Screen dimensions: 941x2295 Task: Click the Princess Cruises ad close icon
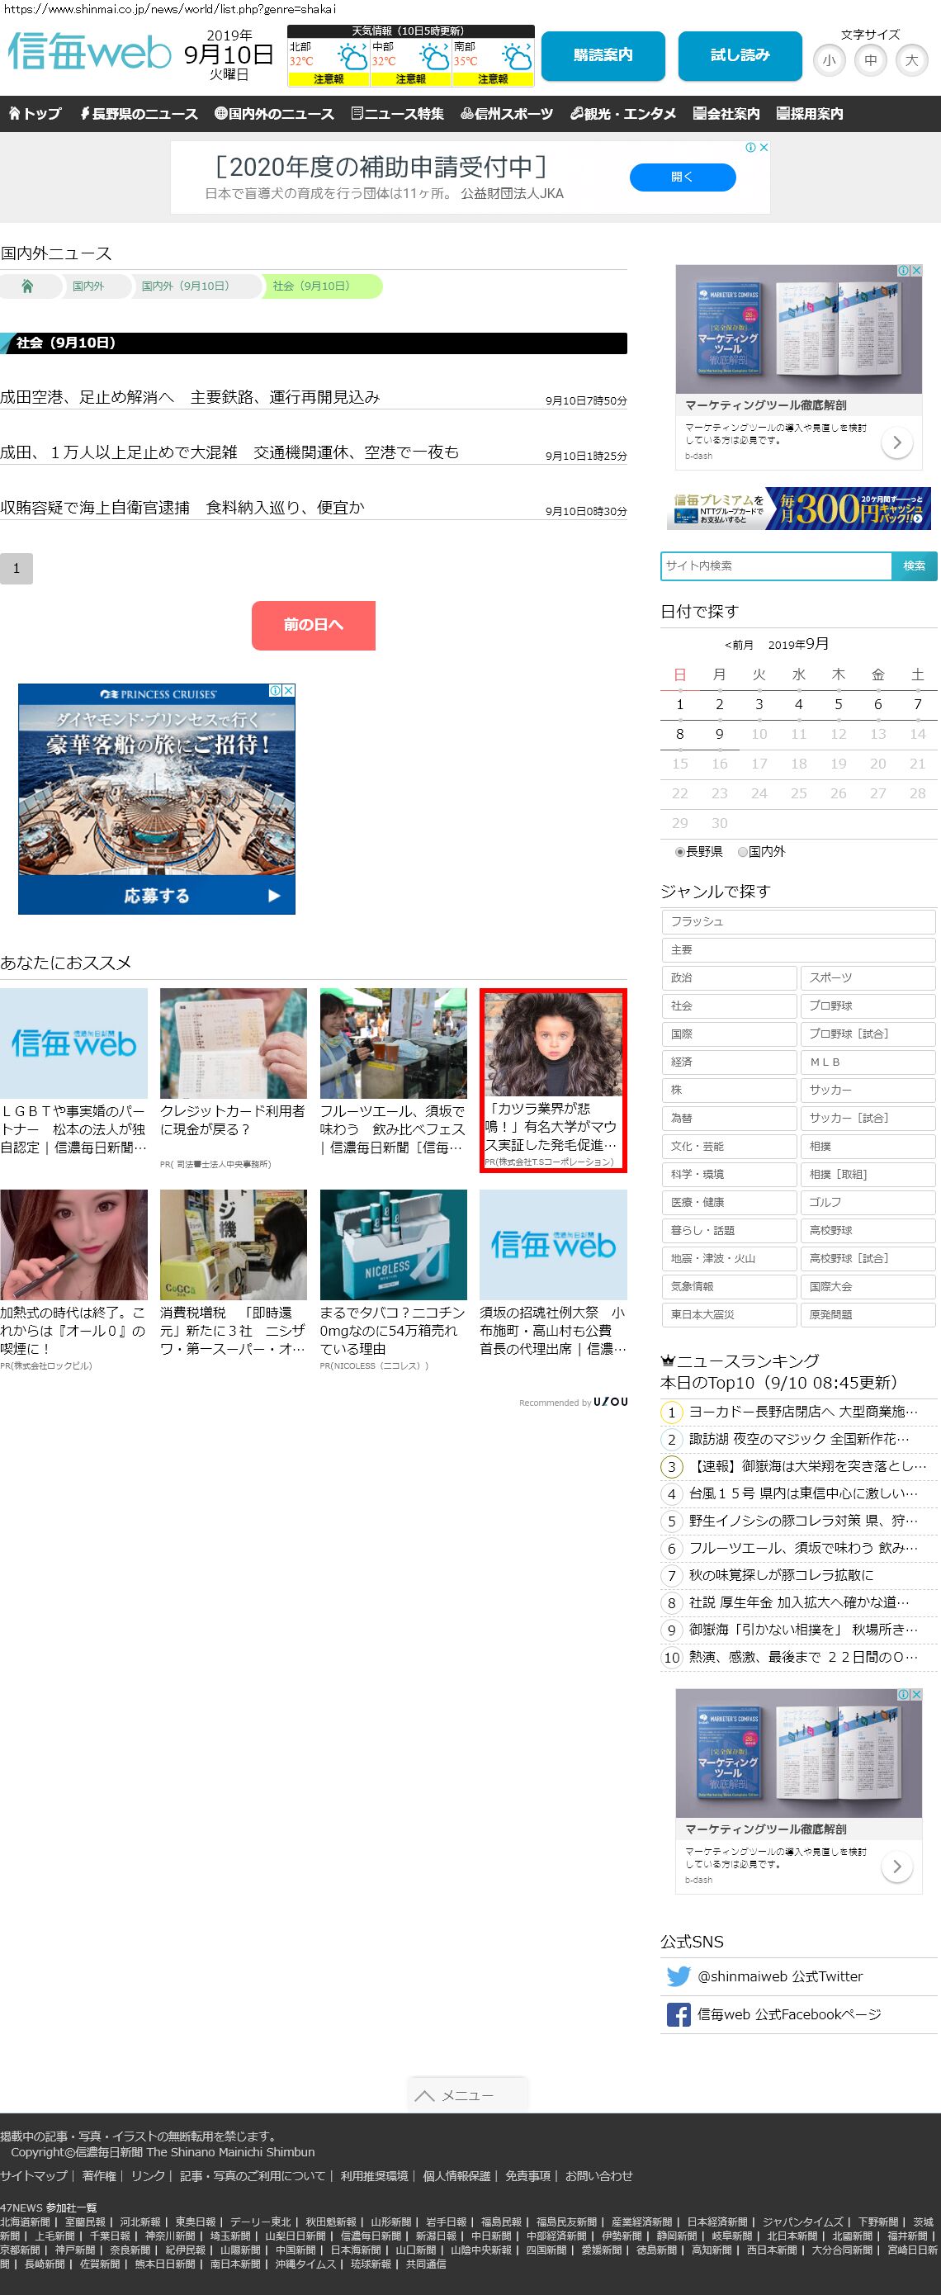(289, 690)
